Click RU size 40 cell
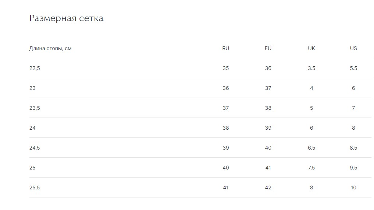Screen dimensions: 374x210 coord(226,168)
